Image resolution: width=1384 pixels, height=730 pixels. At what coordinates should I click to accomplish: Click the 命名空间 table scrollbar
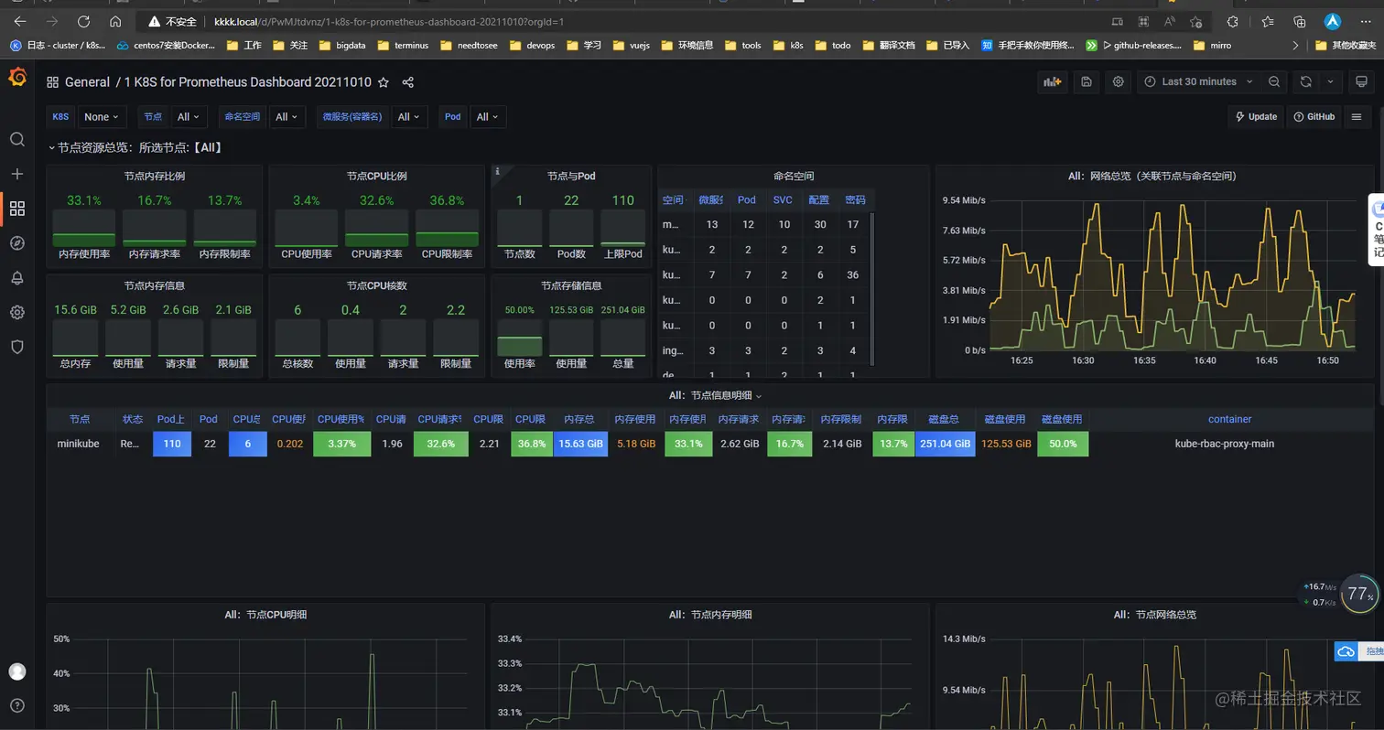coord(871,288)
